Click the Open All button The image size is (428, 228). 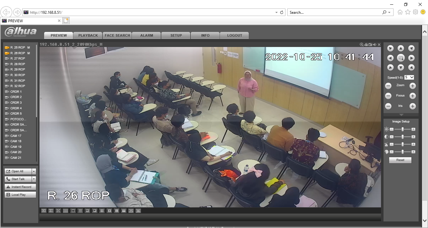coord(18,171)
